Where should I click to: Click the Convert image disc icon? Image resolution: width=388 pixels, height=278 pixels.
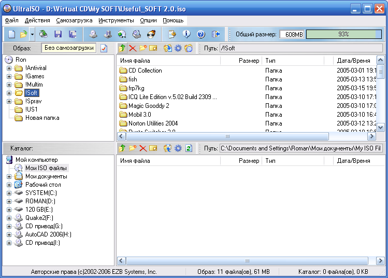[122, 34]
